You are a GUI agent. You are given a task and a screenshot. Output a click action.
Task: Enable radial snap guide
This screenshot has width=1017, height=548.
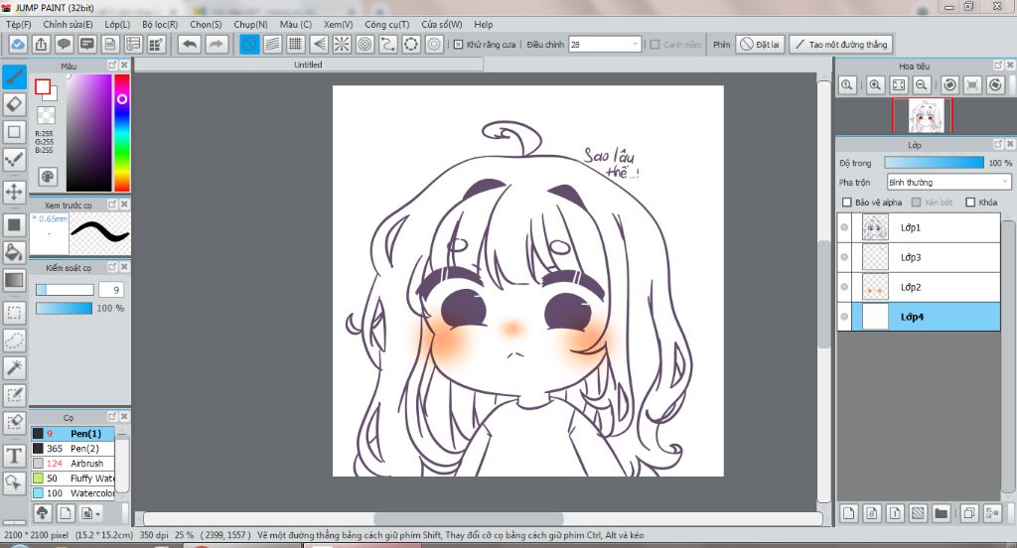tap(342, 44)
